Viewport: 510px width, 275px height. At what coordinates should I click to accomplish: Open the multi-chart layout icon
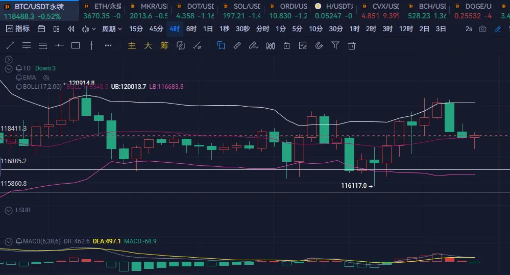click(x=56, y=29)
